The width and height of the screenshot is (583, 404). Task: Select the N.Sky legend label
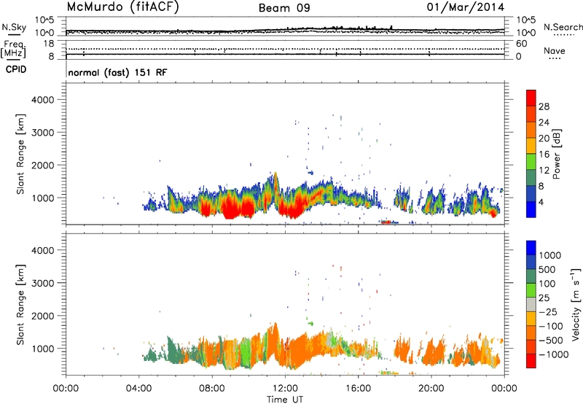click(14, 27)
